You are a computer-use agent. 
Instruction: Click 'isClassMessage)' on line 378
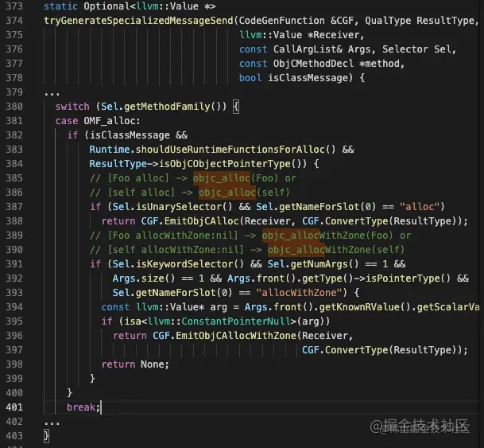[310, 78]
